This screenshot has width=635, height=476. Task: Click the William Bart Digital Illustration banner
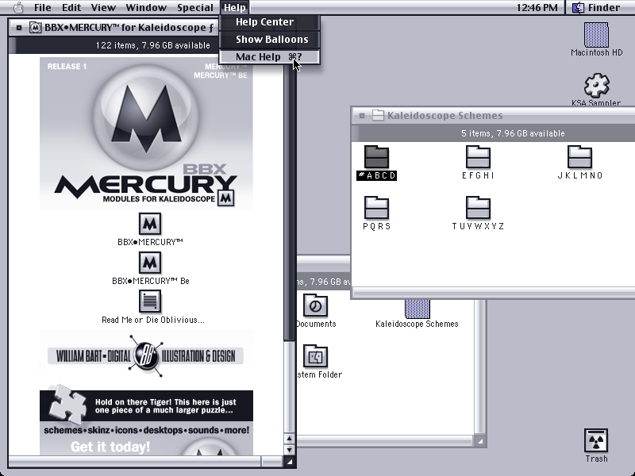pos(146,355)
